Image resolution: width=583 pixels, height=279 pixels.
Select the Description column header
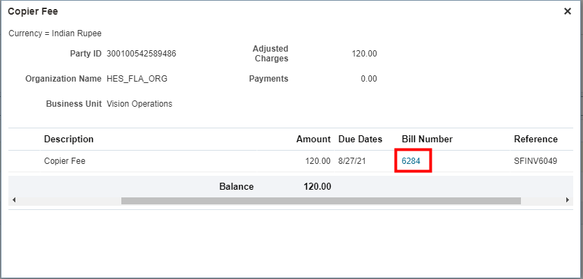(68, 139)
